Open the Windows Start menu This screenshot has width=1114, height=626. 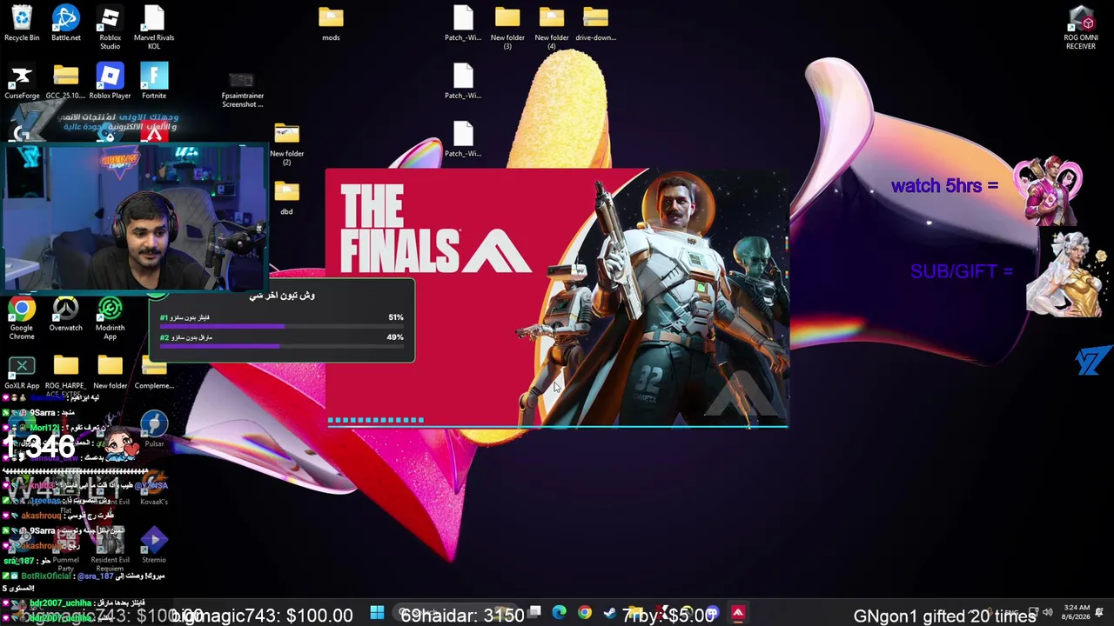pos(377,614)
